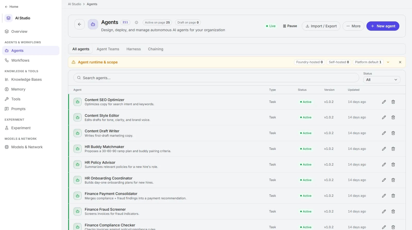This screenshot has height=230, width=412.
Task: Open Workflows in sidebar
Action: (31, 60)
